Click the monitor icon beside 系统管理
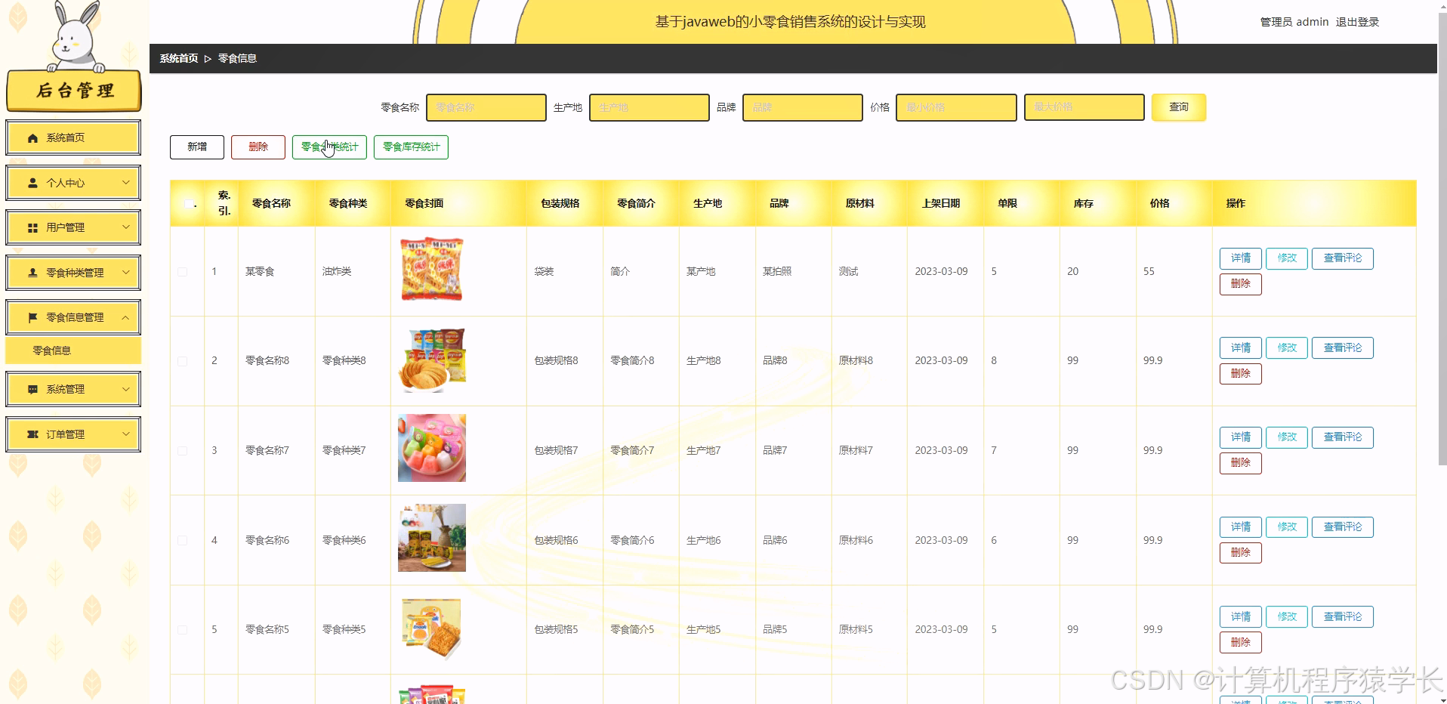 pos(32,389)
